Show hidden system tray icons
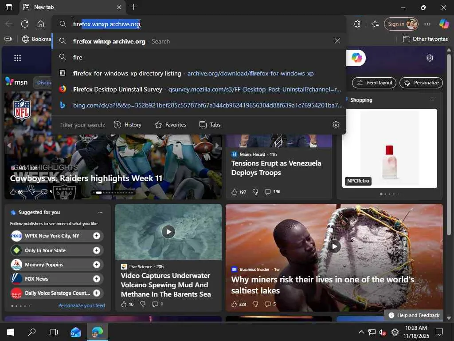The image size is (454, 341). (x=361, y=332)
